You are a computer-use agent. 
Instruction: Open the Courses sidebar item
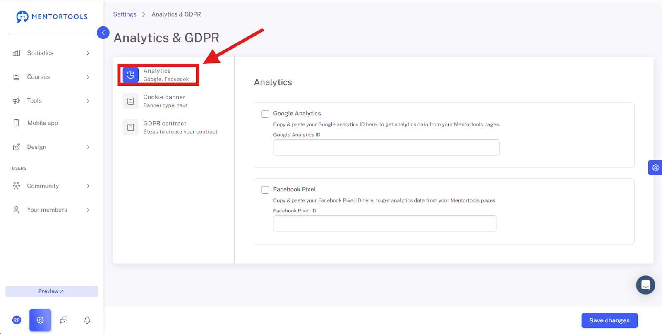[52, 77]
